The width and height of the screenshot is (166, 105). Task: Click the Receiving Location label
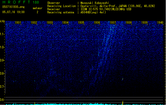(61, 6)
